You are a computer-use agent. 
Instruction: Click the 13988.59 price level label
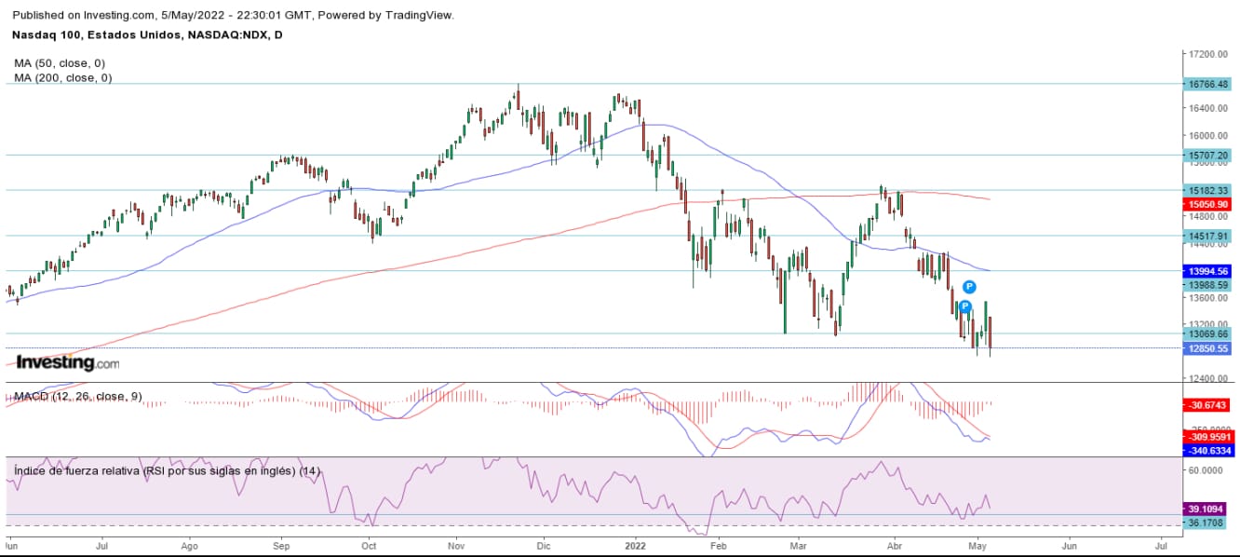(1208, 283)
